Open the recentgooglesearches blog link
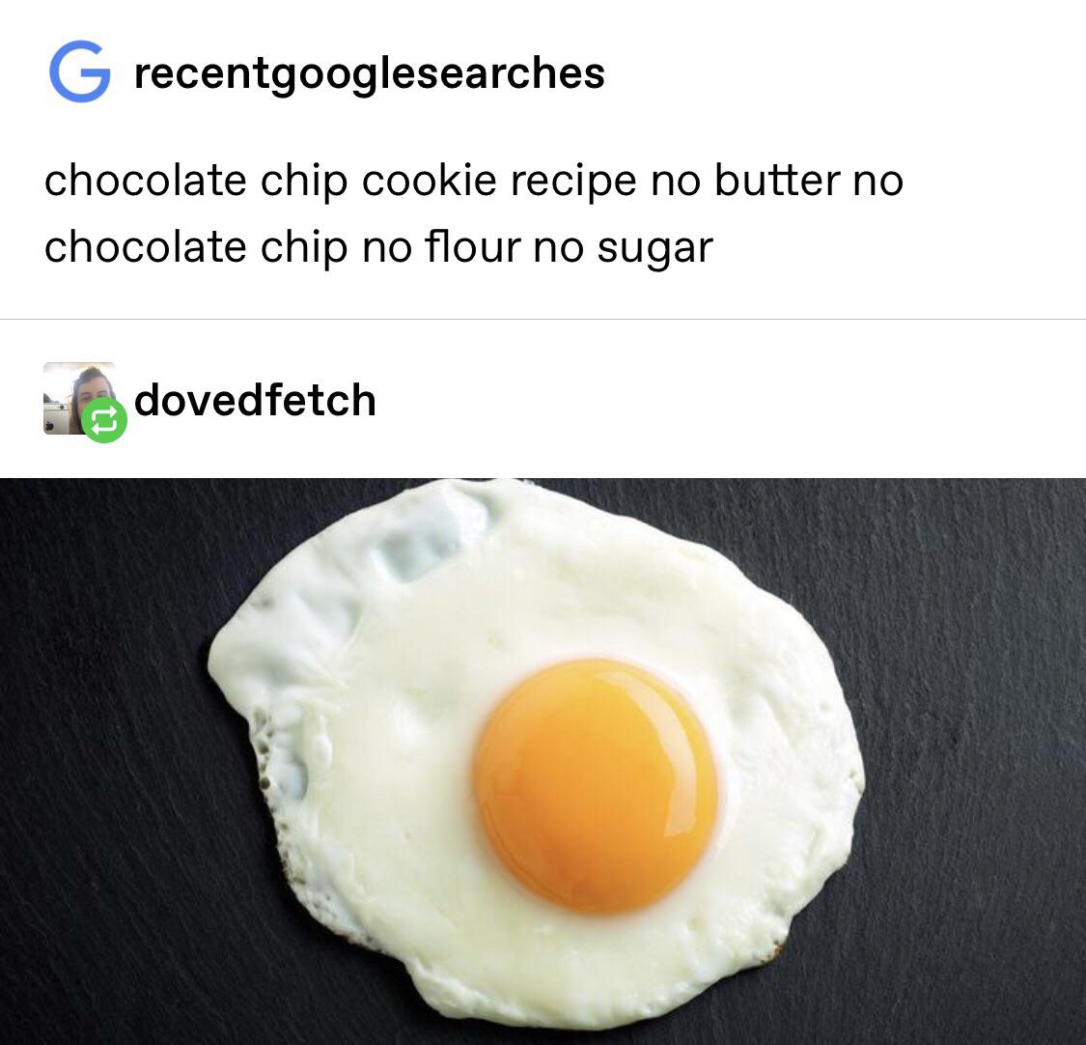This screenshot has width=1086, height=1045. [x=369, y=73]
